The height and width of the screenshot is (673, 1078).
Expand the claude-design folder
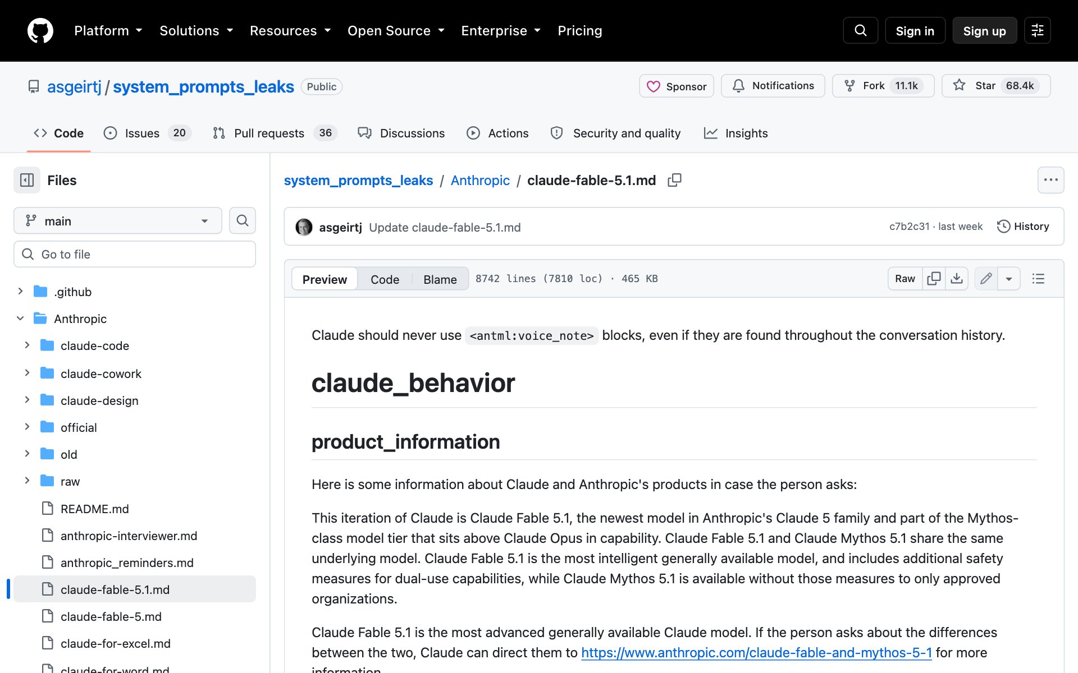27,400
